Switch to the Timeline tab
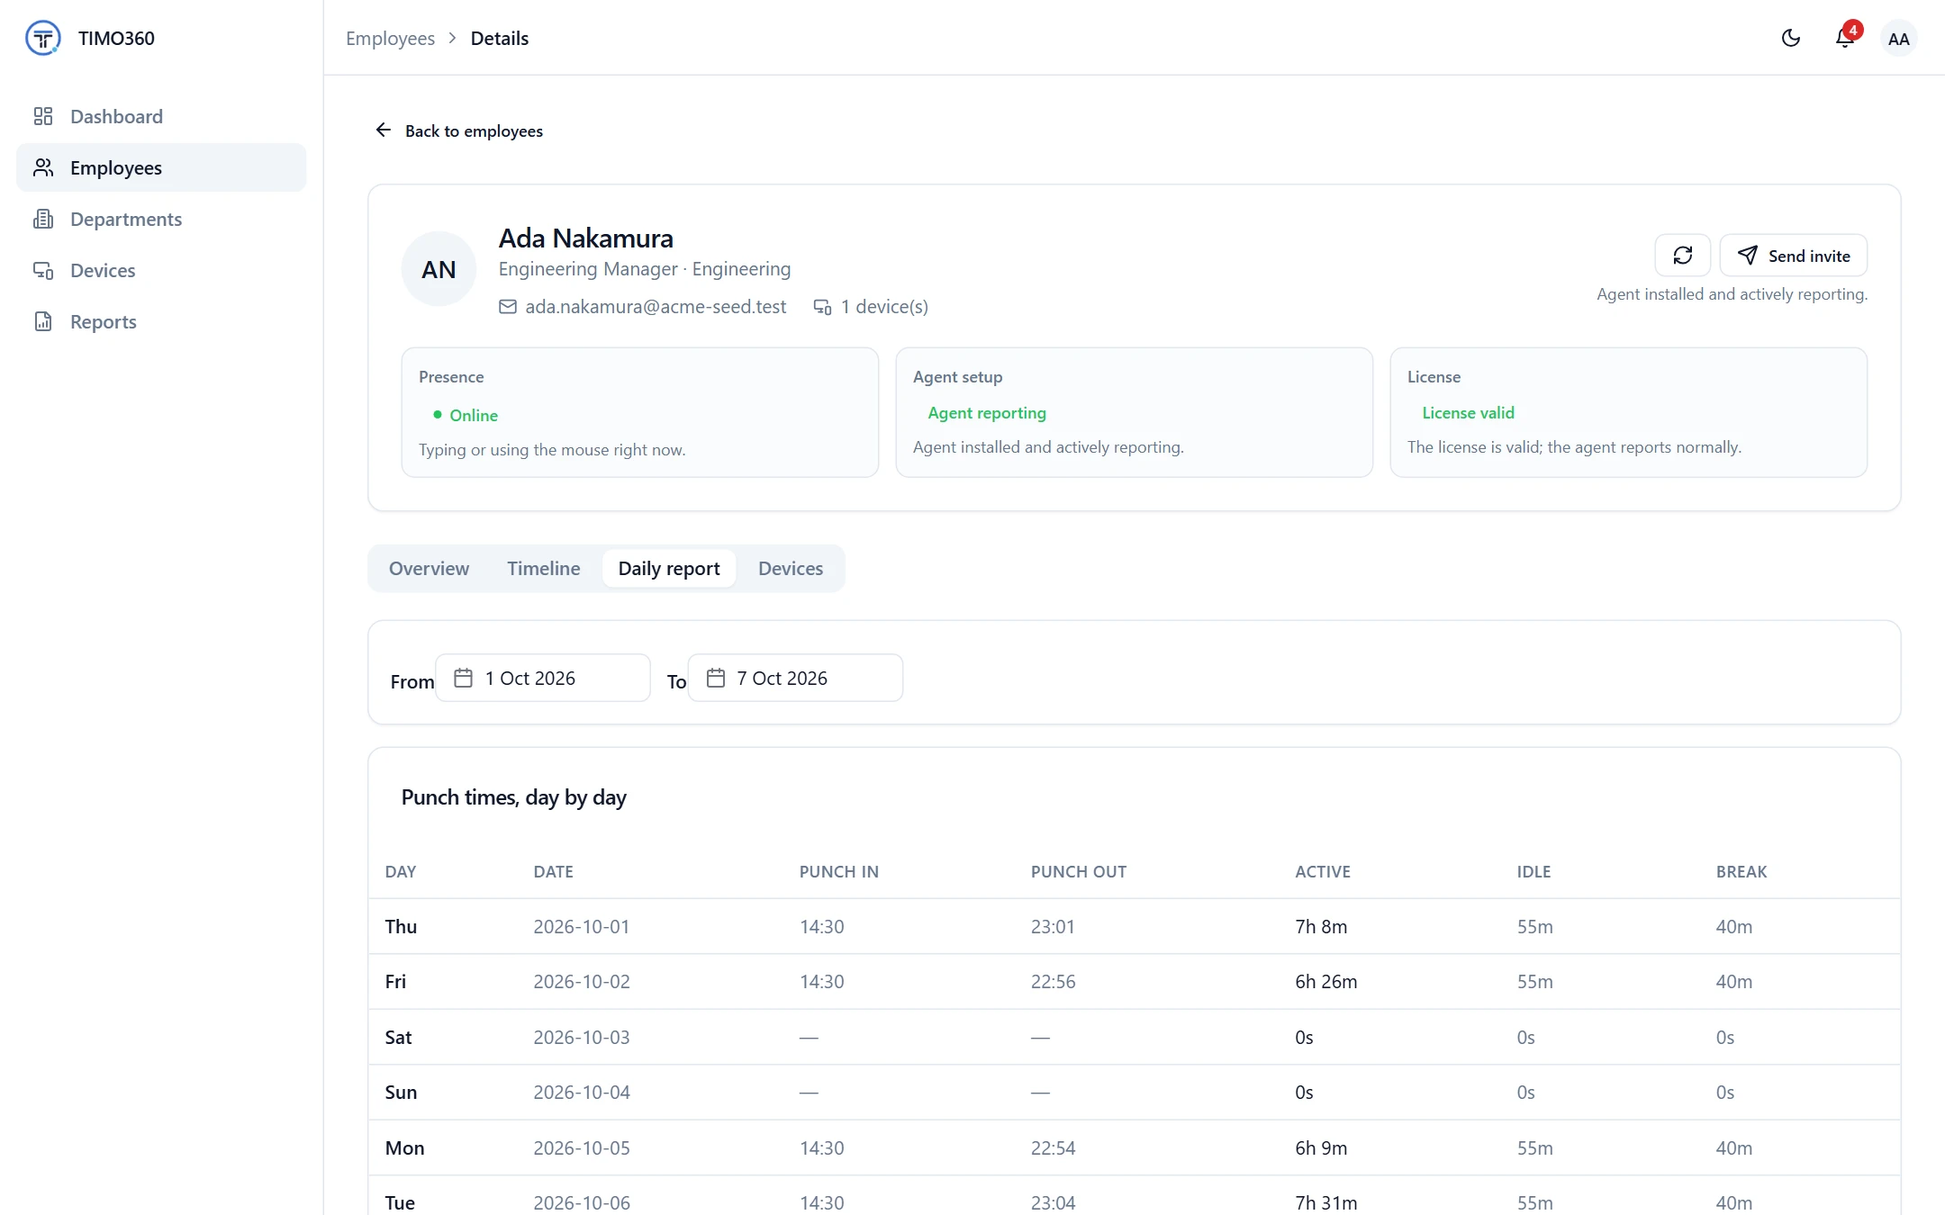Viewport: 1945px width, 1215px height. (x=544, y=569)
